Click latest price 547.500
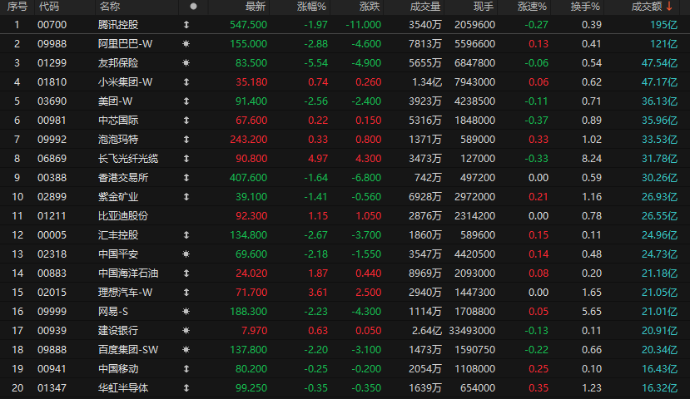Image resolution: width=690 pixels, height=399 pixels. (x=248, y=25)
